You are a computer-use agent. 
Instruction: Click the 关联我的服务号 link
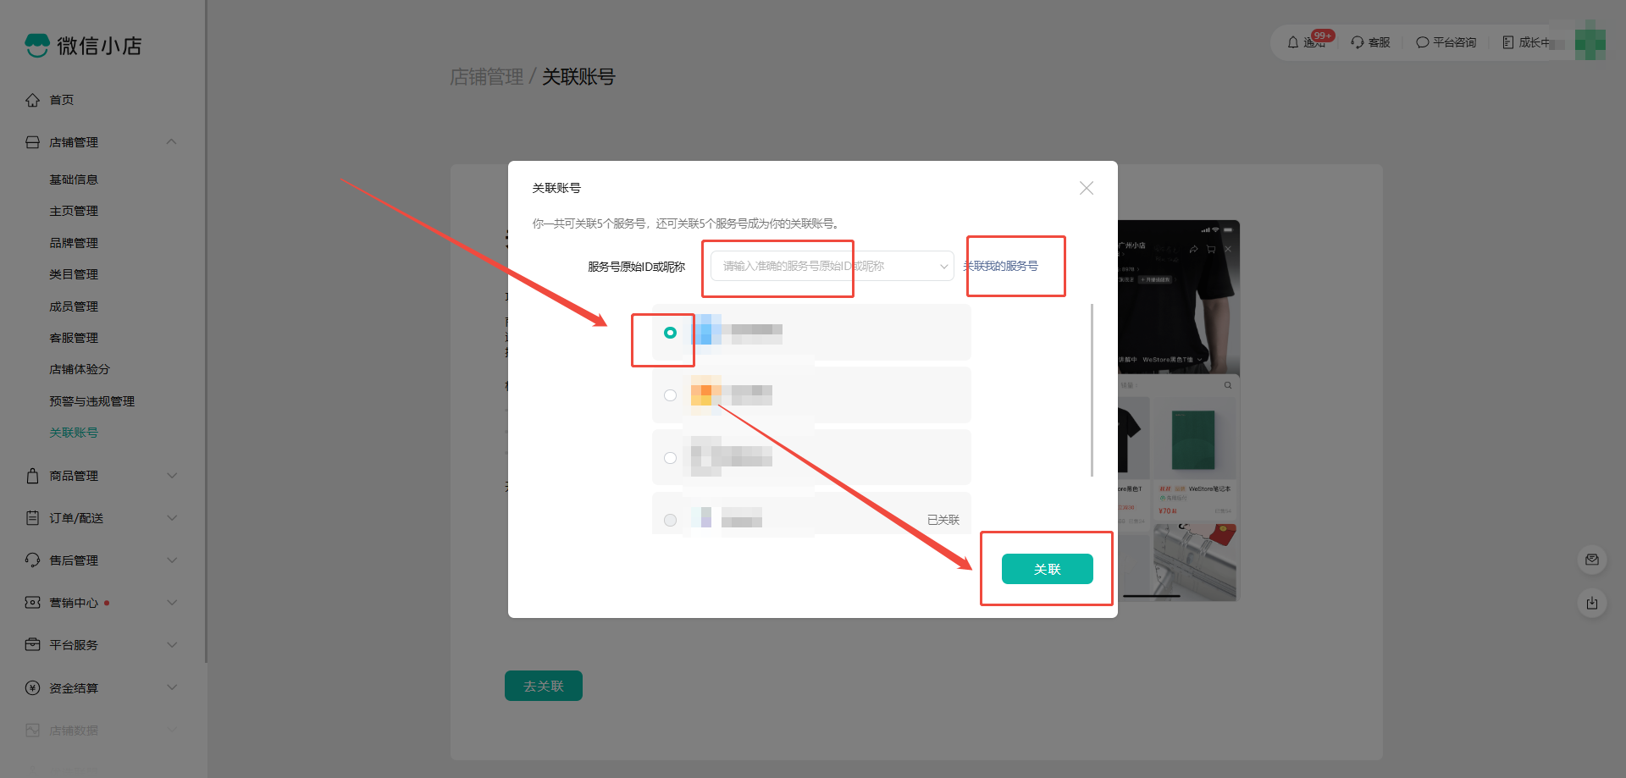pos(1001,266)
